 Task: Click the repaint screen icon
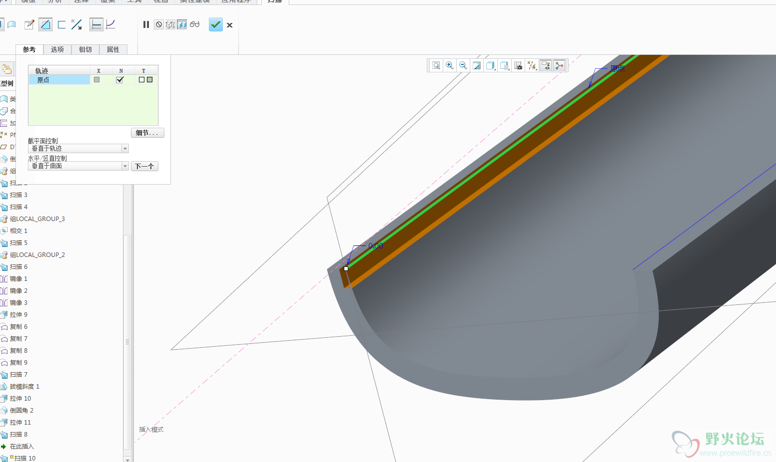[x=477, y=65]
